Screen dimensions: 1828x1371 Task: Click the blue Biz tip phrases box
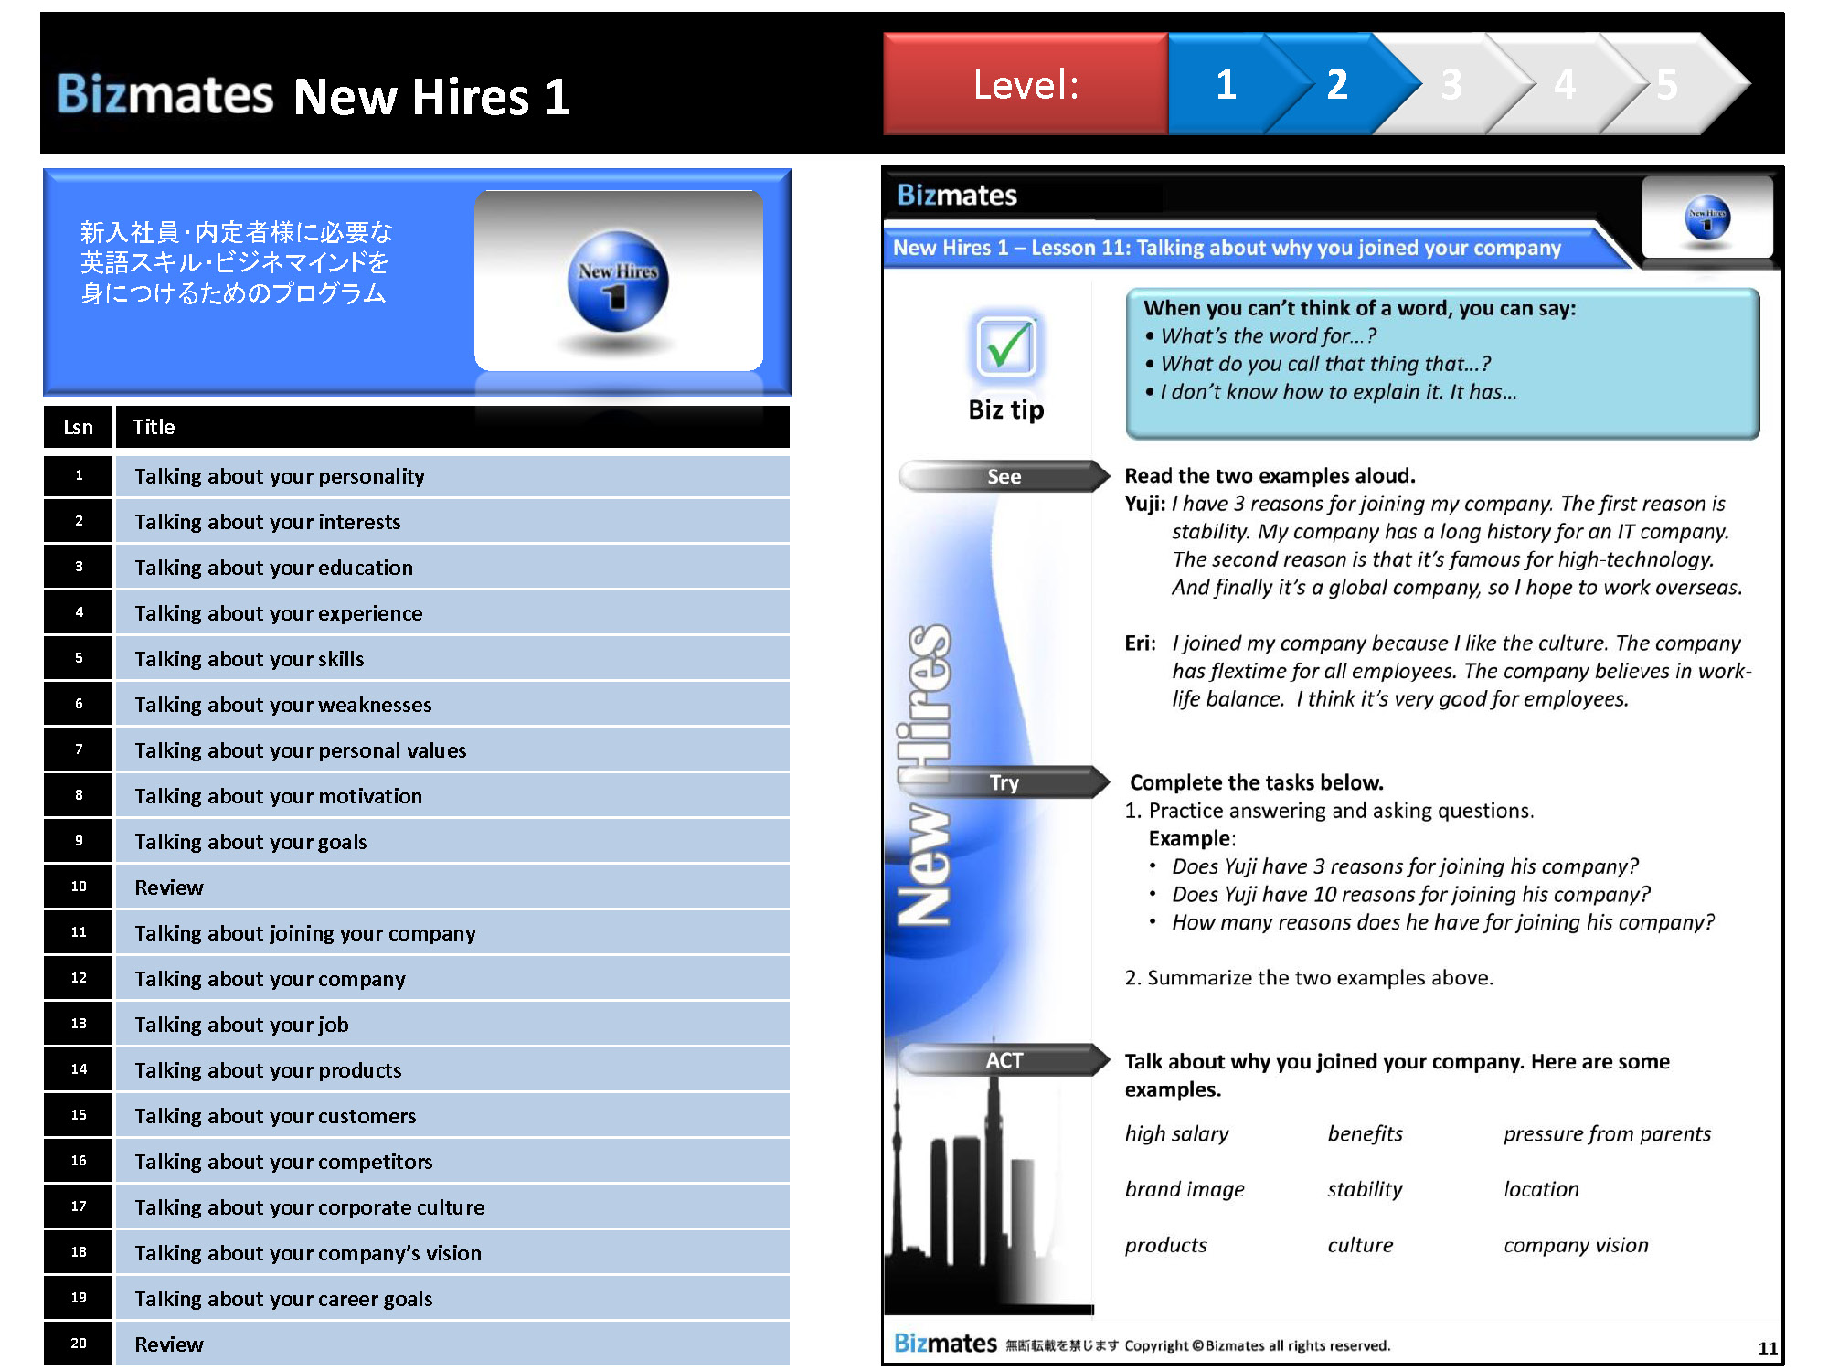coord(1441,364)
